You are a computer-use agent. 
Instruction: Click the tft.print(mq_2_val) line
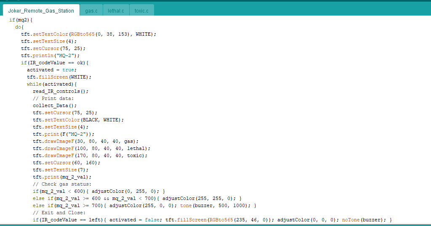[62, 177]
